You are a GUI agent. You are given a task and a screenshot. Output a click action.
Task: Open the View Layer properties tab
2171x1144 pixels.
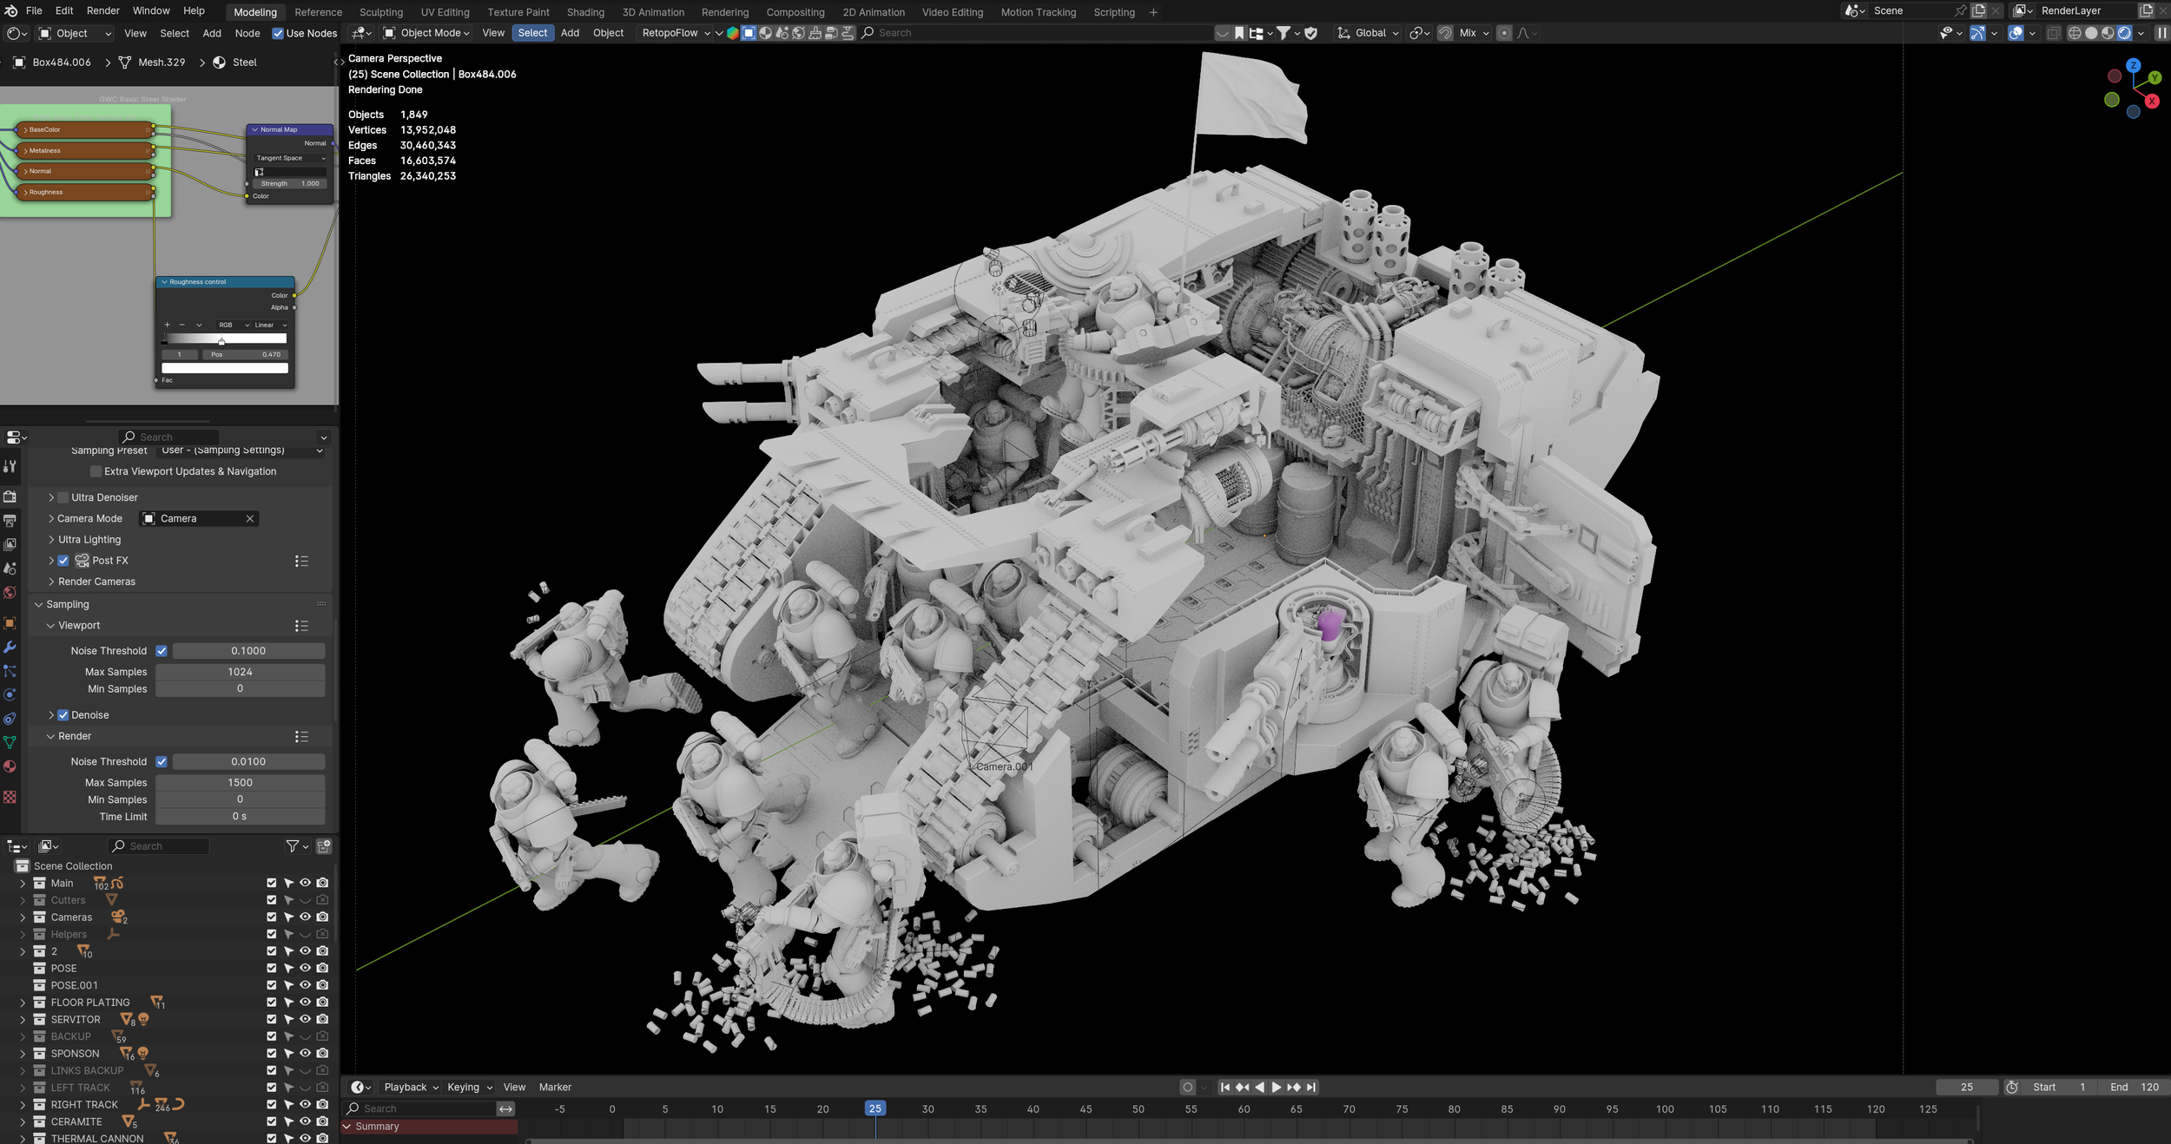10,544
